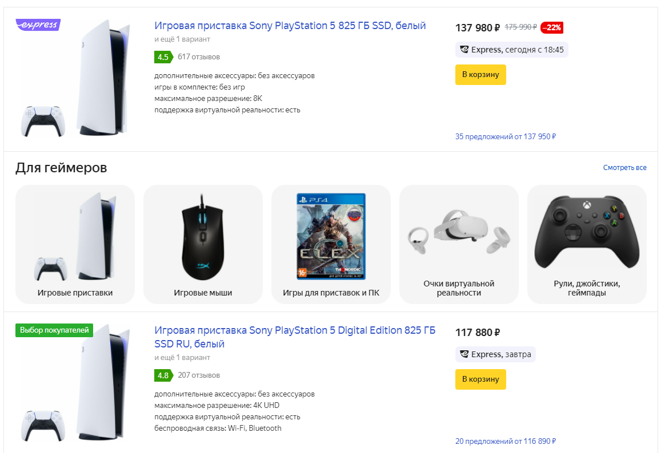This screenshot has height=453, width=665.
Task: Click the purple Express badge icon
Action: point(38,25)
